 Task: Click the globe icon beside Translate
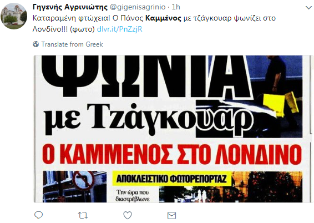[36, 44]
